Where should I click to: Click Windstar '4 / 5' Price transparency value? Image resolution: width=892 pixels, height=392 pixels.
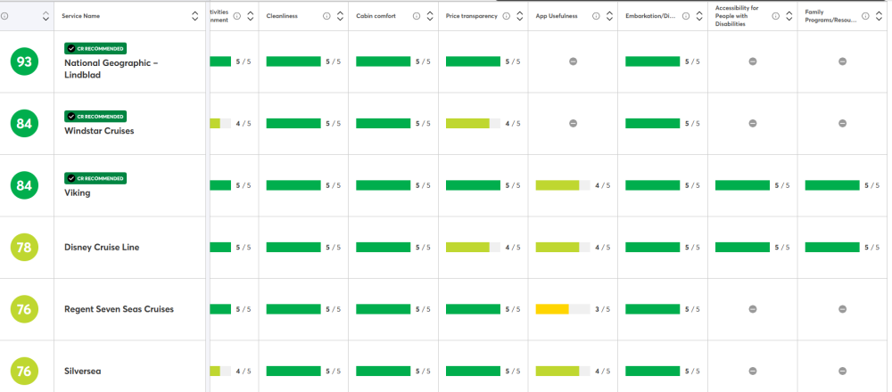coord(513,123)
